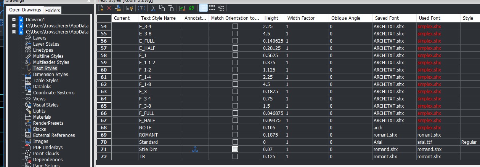Select the TB text style name
This screenshot has width=480, height=167.
tap(142, 156)
